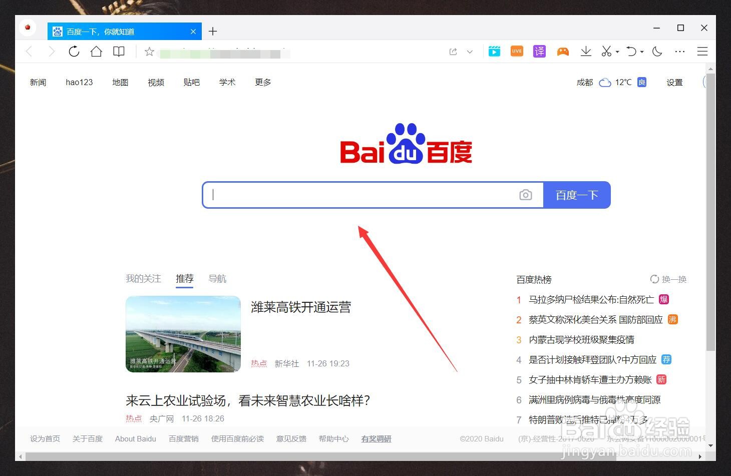The image size is (731, 476).
Task: Open the 学术 navigation link
Action: (x=227, y=82)
